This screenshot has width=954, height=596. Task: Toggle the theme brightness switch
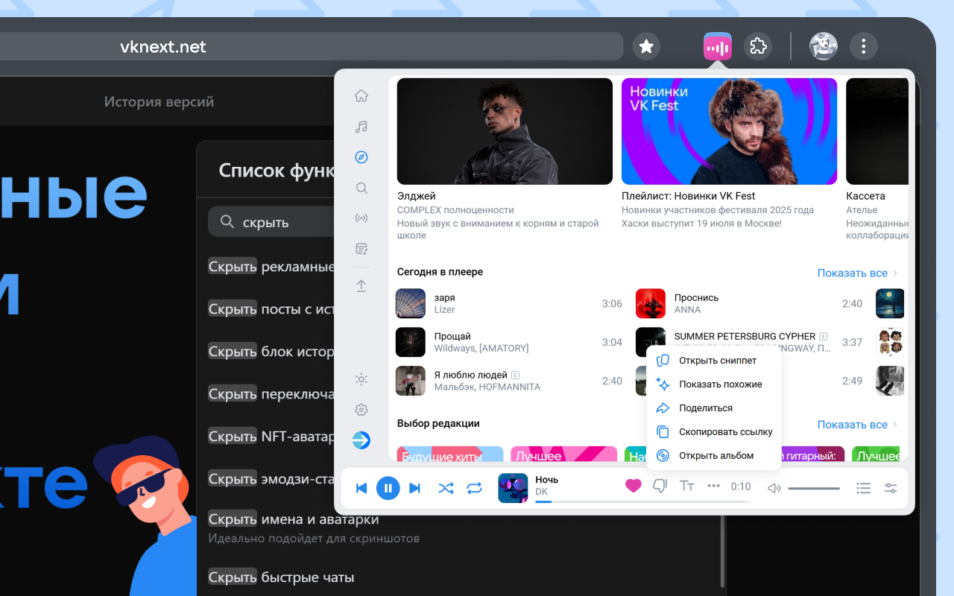click(x=361, y=379)
